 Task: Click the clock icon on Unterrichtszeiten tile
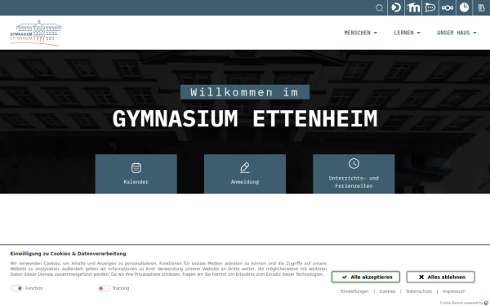[354, 164]
